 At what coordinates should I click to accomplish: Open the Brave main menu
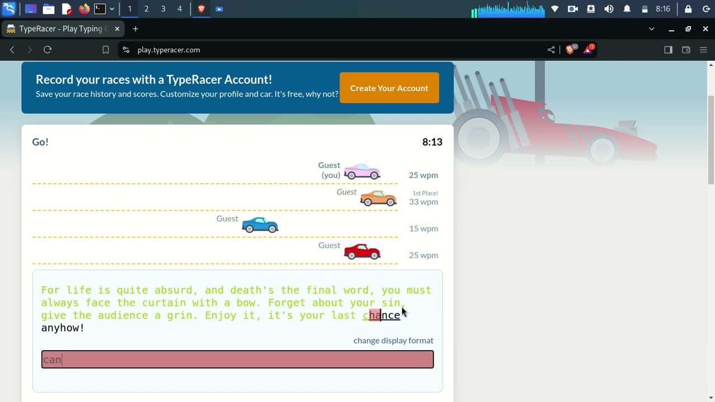click(x=704, y=50)
